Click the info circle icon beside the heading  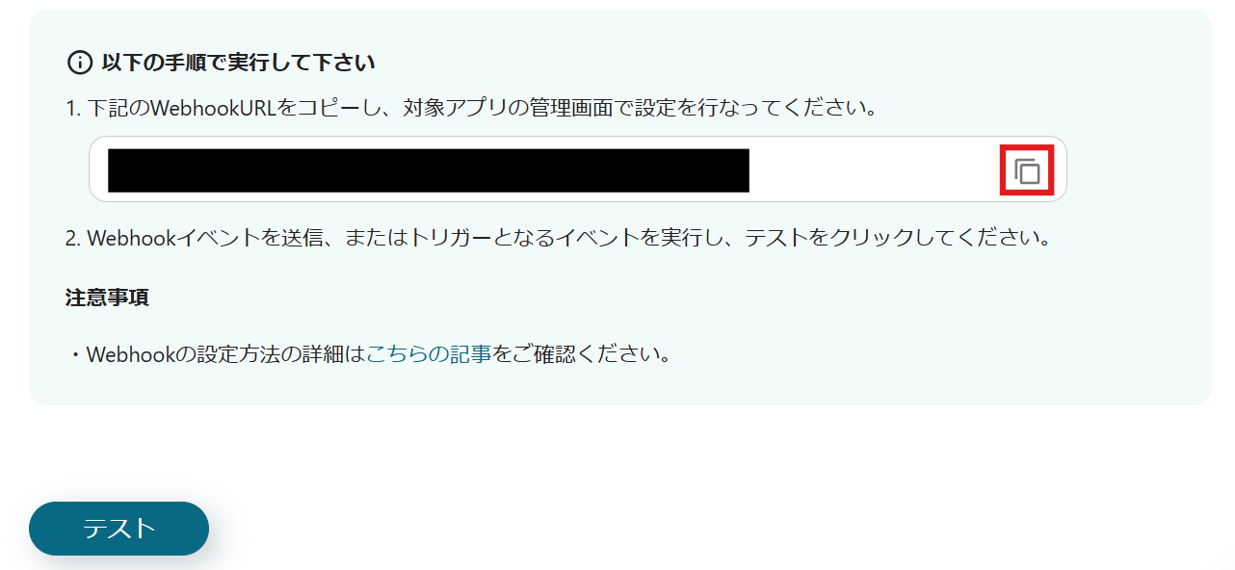click(79, 64)
